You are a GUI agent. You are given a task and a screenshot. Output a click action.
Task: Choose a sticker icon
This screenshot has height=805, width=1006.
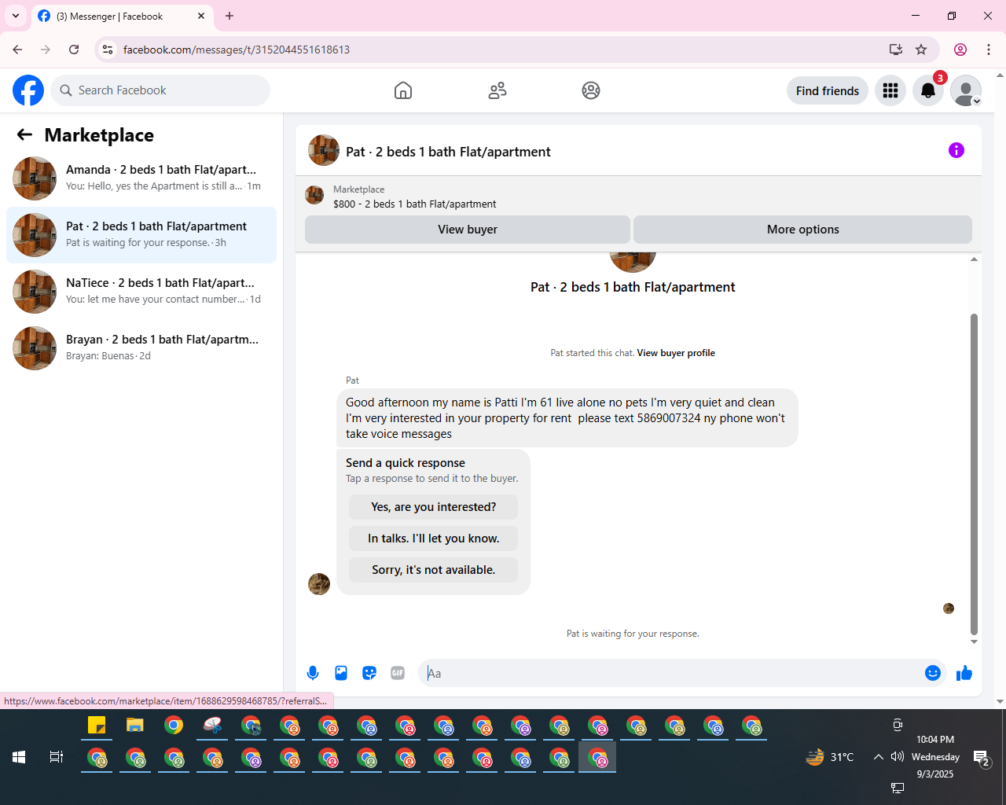(369, 673)
